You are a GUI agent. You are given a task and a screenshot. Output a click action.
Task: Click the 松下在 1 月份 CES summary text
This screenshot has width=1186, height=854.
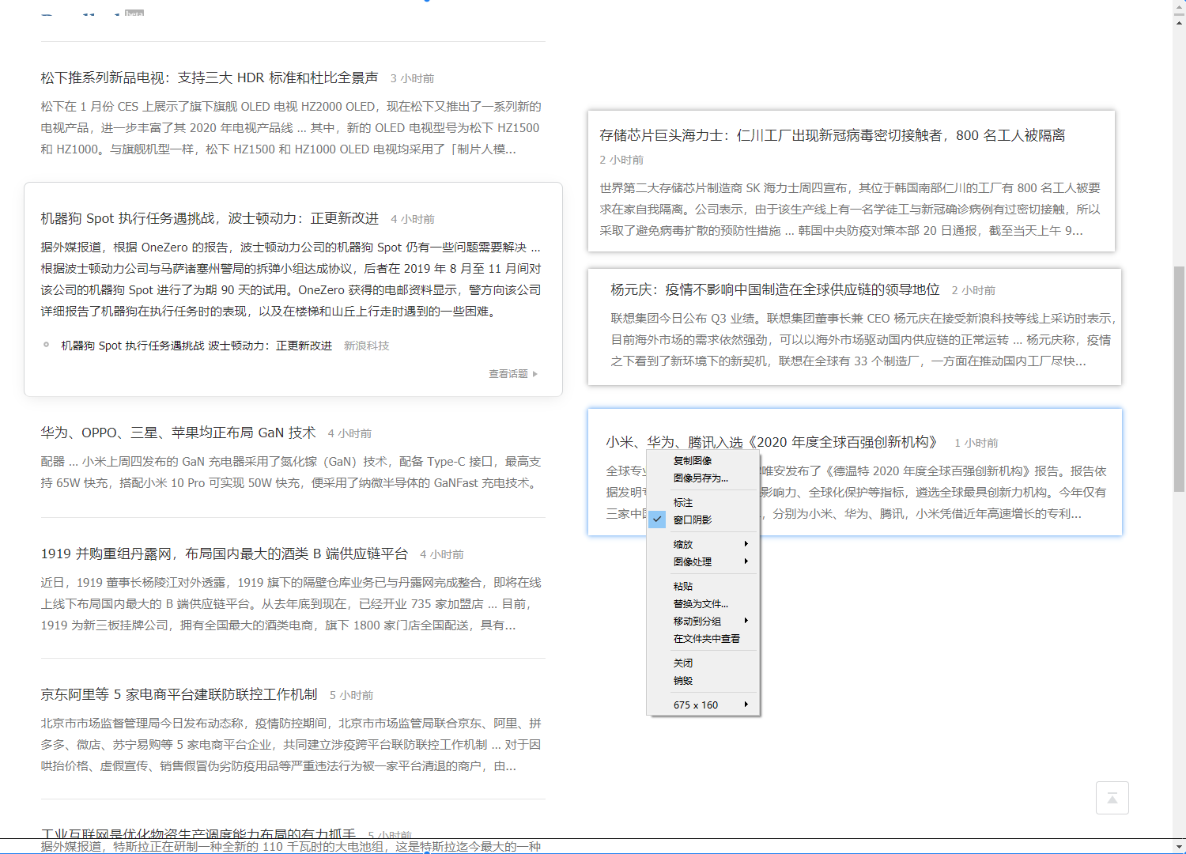pos(291,127)
